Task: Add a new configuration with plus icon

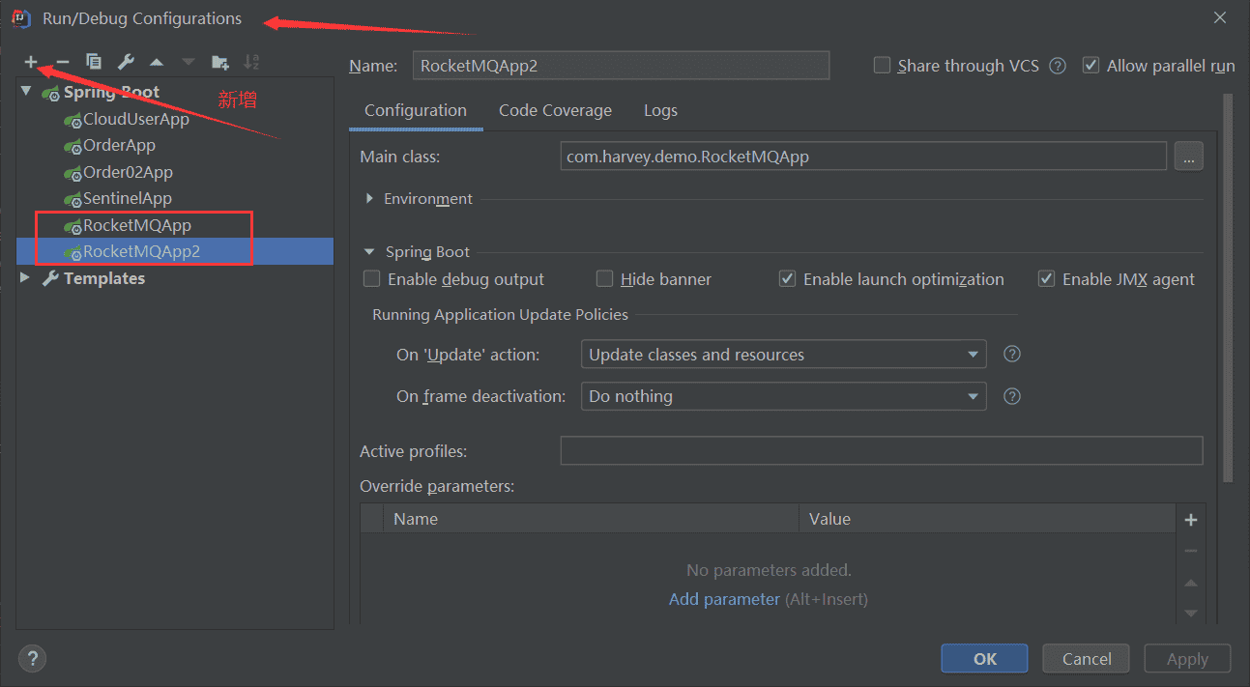Action: tap(31, 62)
